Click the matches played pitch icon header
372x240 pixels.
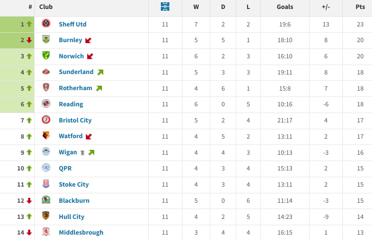[x=165, y=7]
